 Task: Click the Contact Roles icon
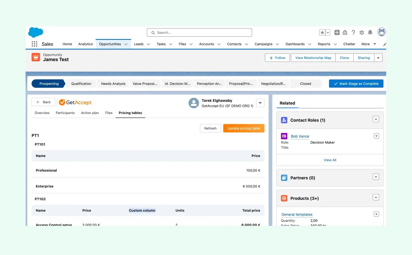[284, 120]
